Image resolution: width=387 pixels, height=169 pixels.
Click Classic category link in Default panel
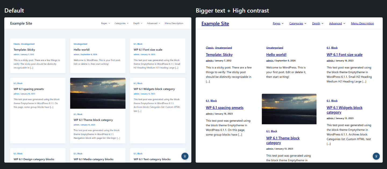(17, 44)
